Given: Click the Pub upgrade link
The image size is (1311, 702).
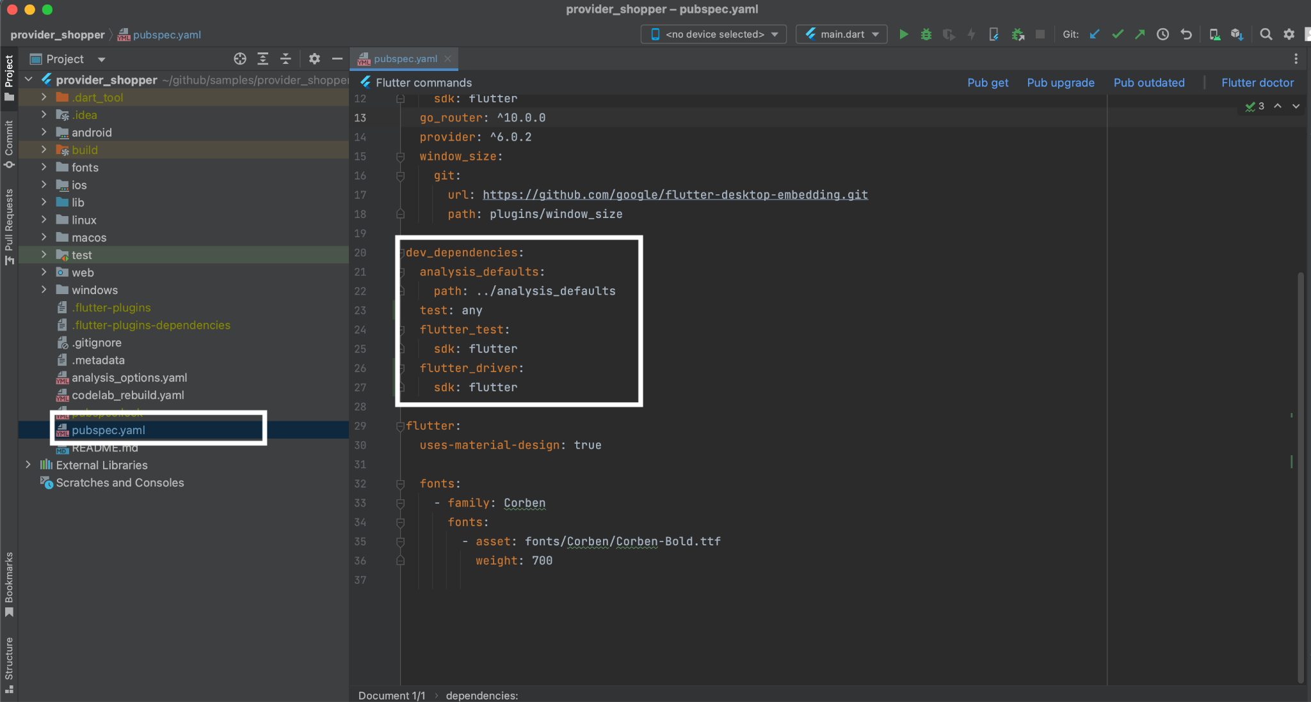Looking at the screenshot, I should point(1061,82).
